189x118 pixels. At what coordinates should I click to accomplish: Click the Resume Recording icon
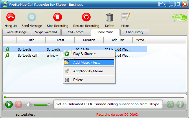(86, 17)
